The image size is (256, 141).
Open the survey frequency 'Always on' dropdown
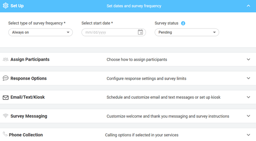[41, 32]
